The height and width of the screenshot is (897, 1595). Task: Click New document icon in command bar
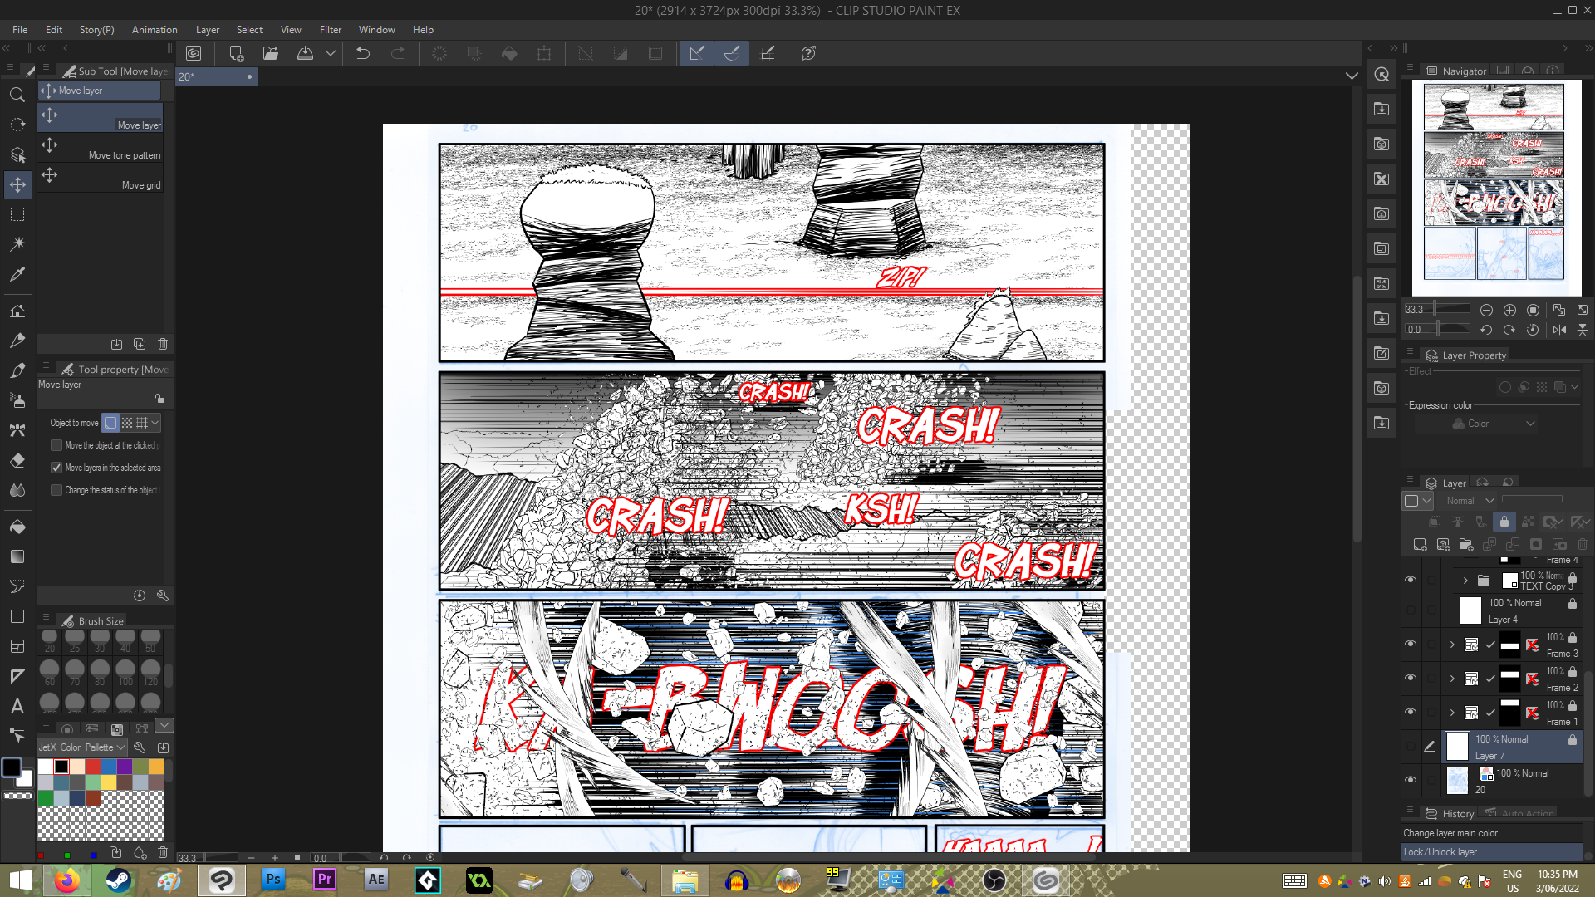tap(236, 53)
